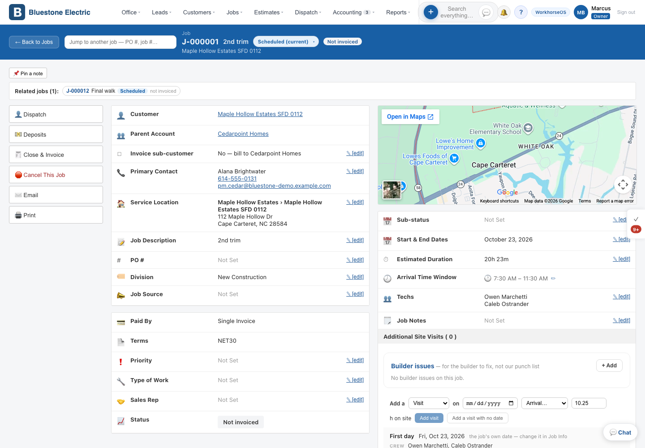Open the Visit type dropdown
This screenshot has width=645, height=448.
(429, 403)
